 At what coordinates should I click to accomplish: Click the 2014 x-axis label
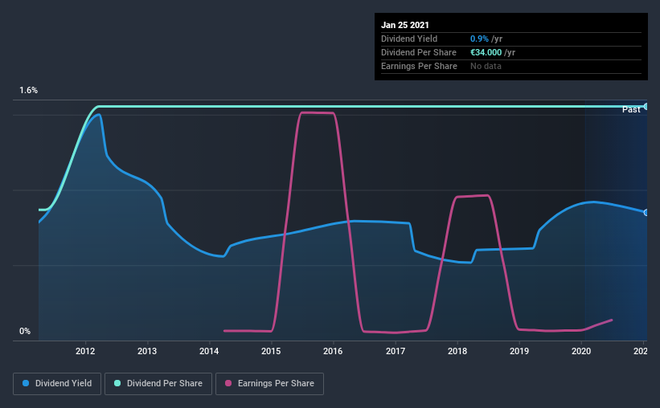209,351
